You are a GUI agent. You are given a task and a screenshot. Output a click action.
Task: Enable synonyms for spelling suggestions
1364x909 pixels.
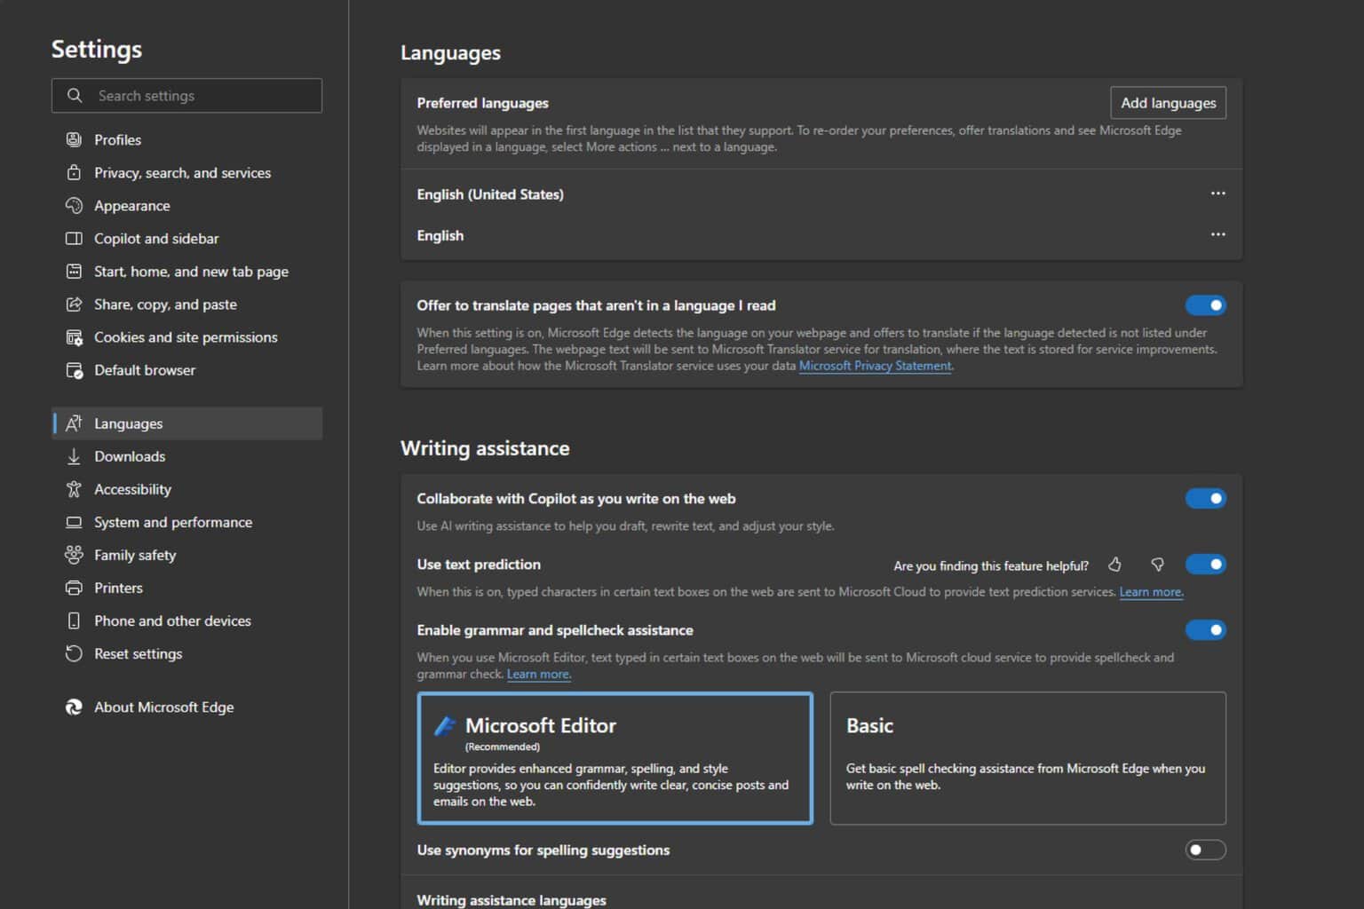coord(1205,850)
